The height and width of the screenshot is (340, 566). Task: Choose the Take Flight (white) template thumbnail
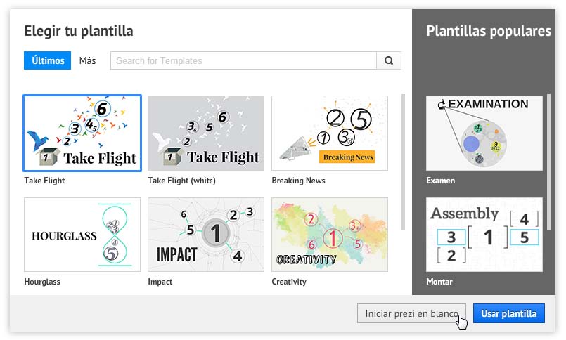coord(206,133)
